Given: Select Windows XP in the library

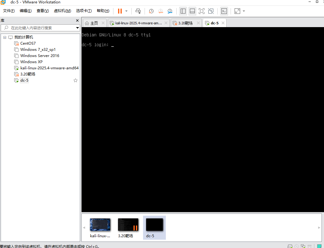Looking at the screenshot, I should point(31,62).
